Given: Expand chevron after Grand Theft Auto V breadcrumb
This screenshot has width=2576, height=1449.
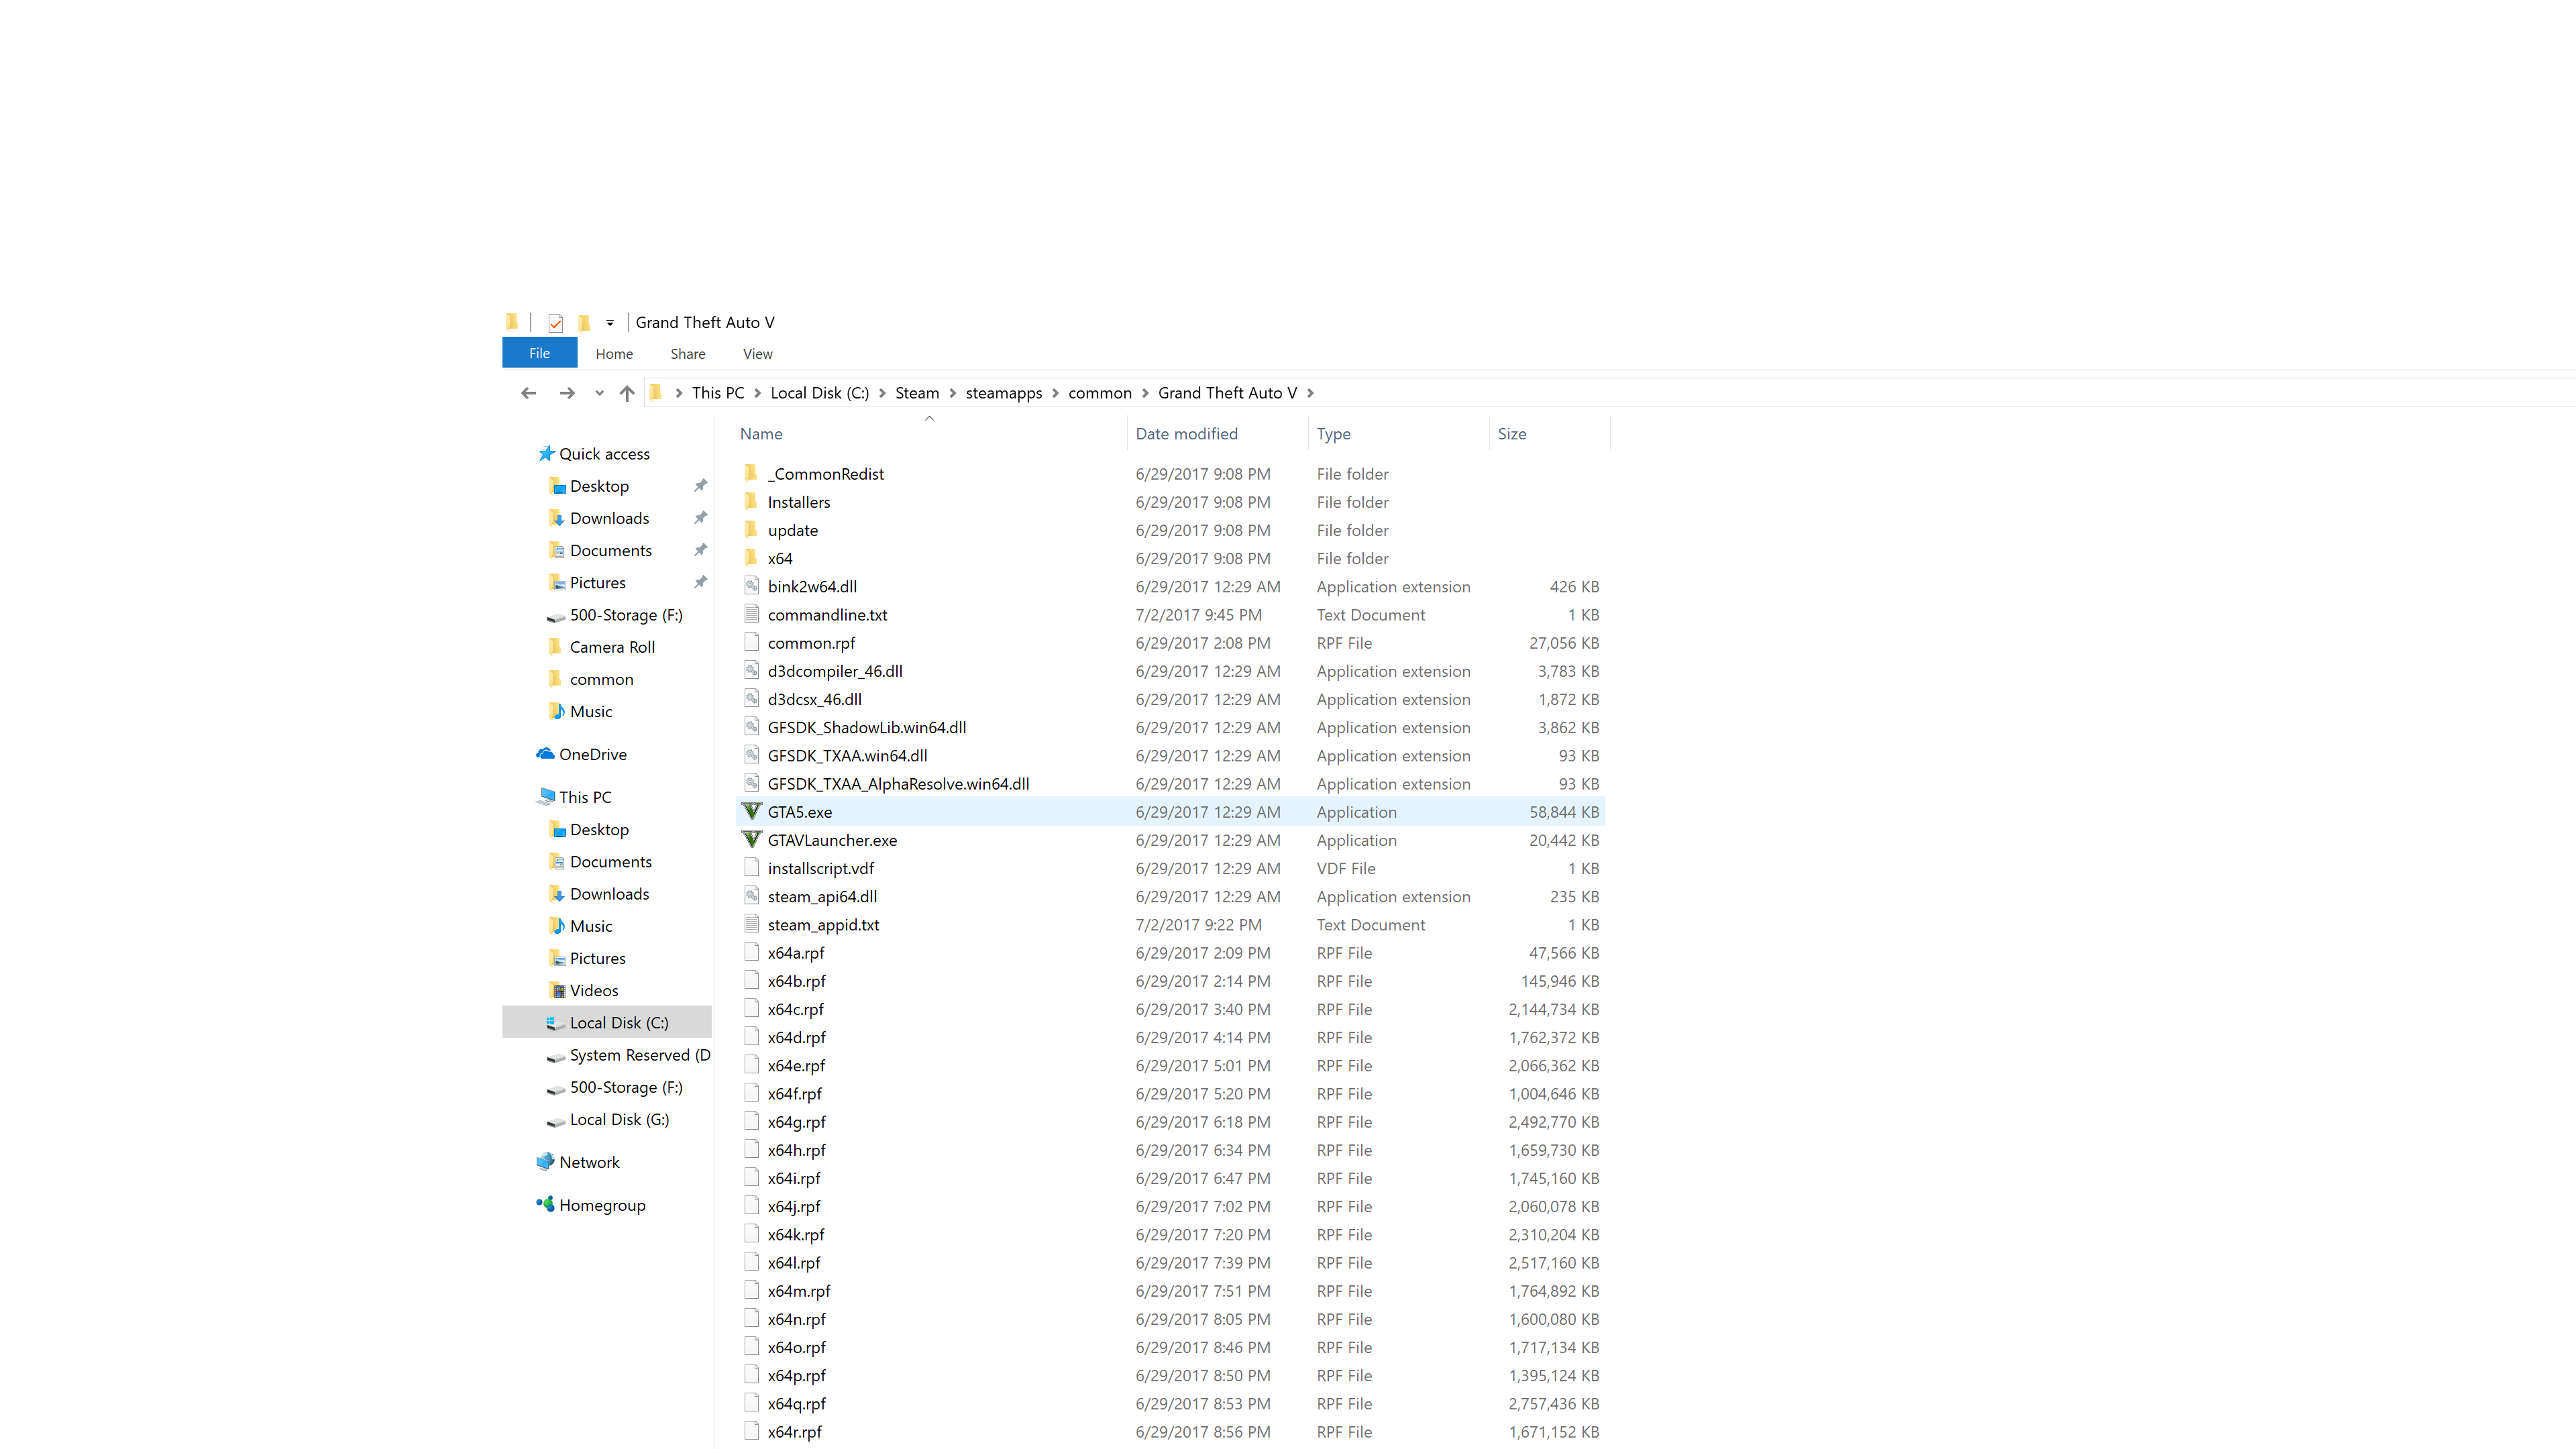Looking at the screenshot, I should coord(1310,393).
